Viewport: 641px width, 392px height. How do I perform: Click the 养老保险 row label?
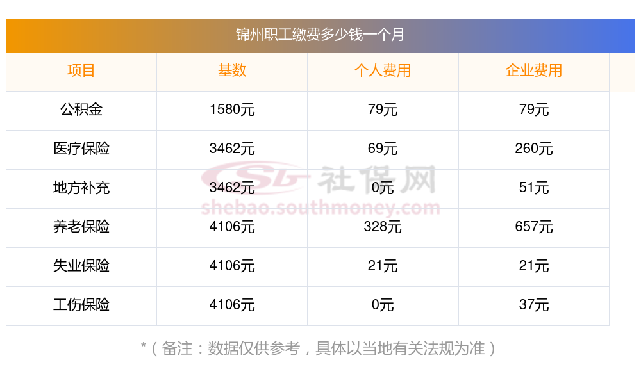click(81, 227)
